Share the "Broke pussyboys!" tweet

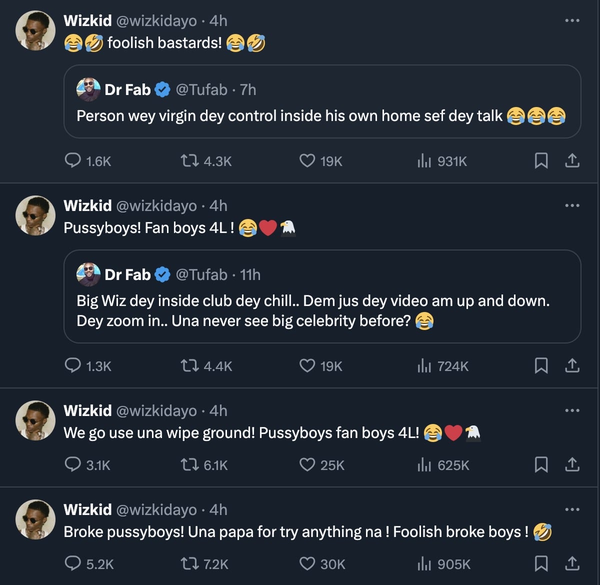click(572, 563)
